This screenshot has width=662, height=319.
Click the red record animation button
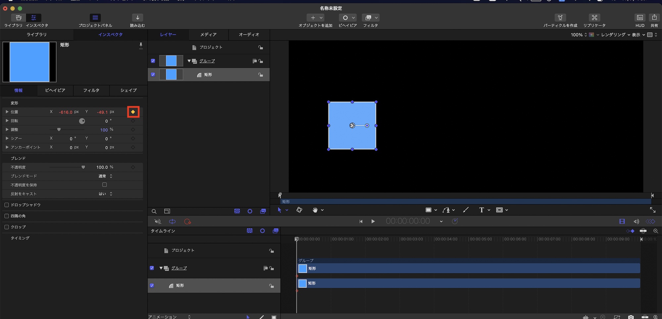[188, 222]
